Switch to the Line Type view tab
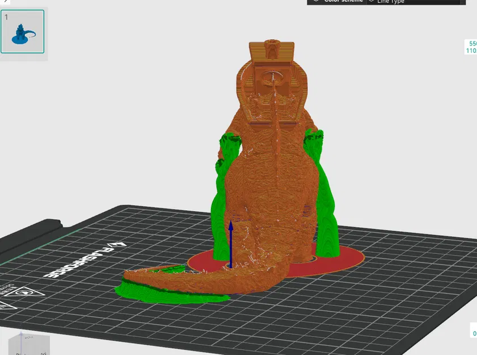Screen dimensions: 477x355 click(391, 2)
